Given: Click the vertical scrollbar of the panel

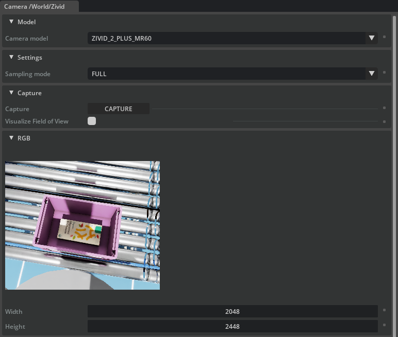Looking at the screenshot, I should [x=395, y=154].
